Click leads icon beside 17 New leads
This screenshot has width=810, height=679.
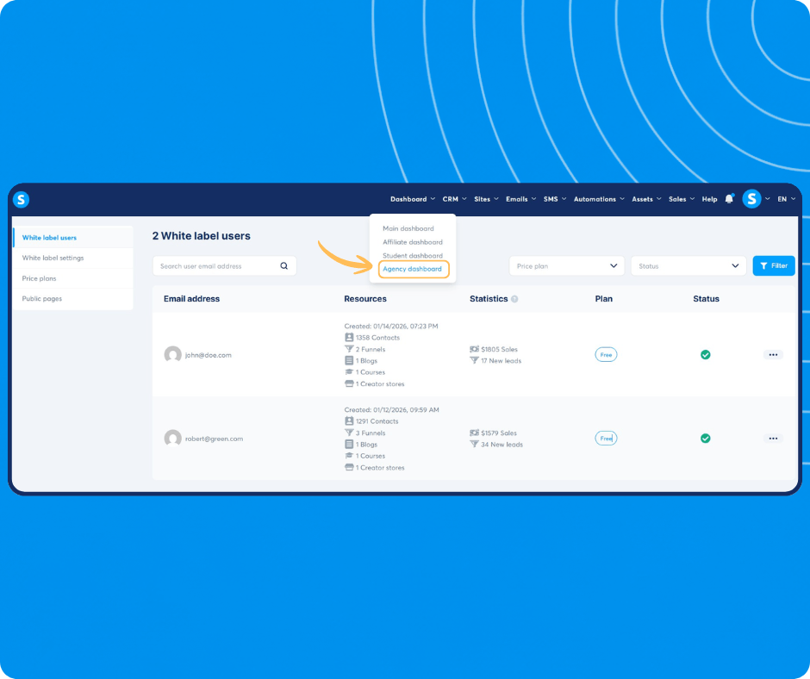474,361
